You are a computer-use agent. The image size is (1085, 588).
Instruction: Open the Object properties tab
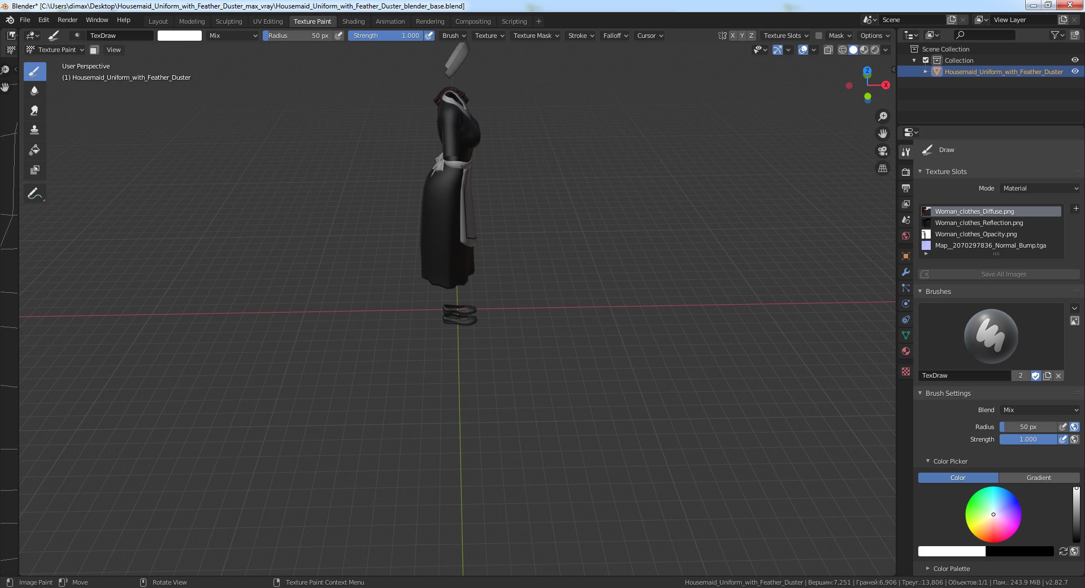click(906, 256)
